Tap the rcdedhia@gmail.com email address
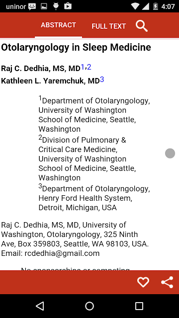 62,253
